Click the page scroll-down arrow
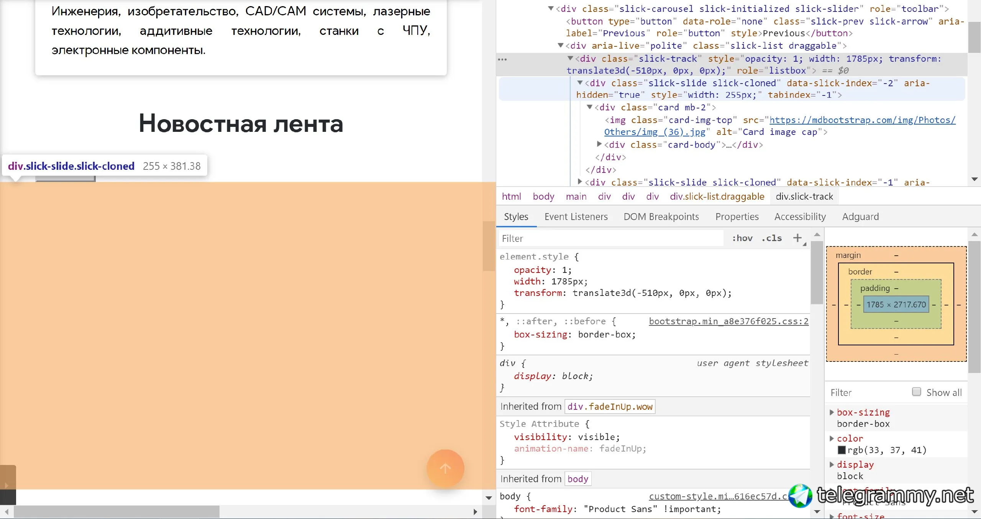Screen dimensions: 981x519 coord(489,498)
